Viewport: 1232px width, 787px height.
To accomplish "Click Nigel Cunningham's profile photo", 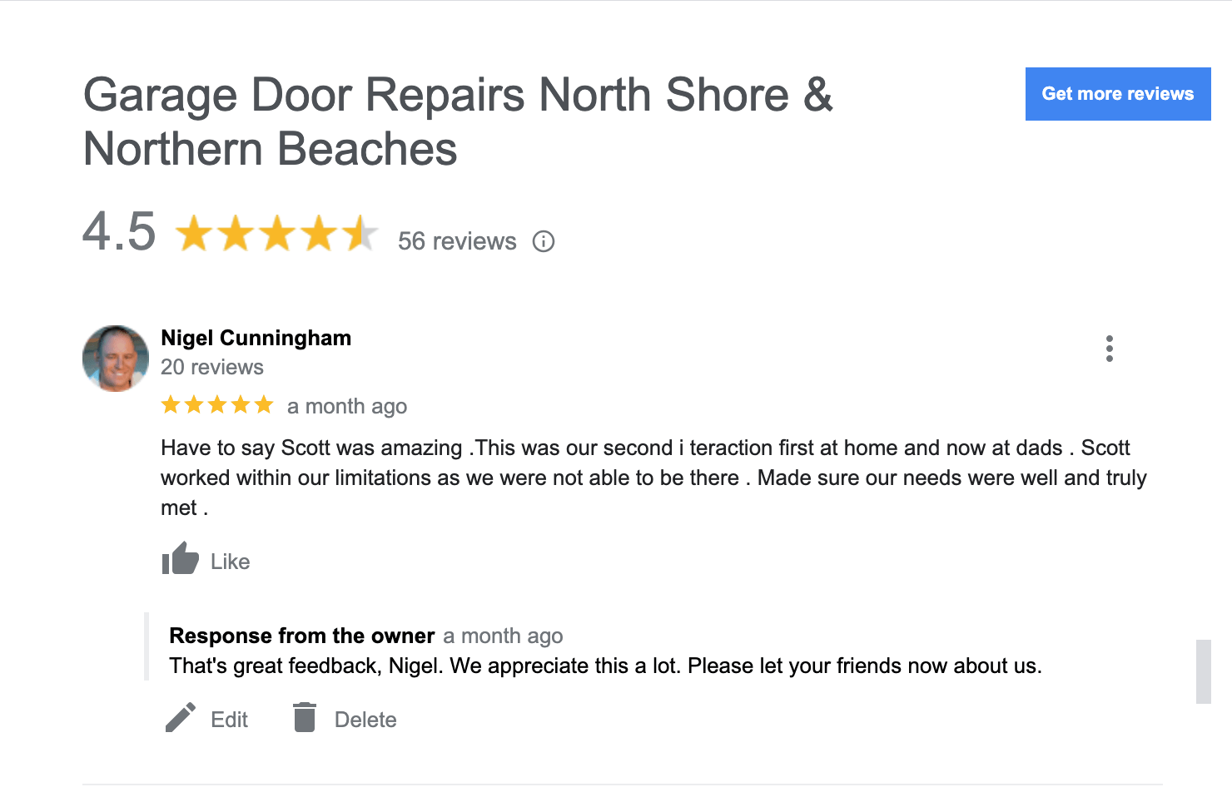I will 116,358.
